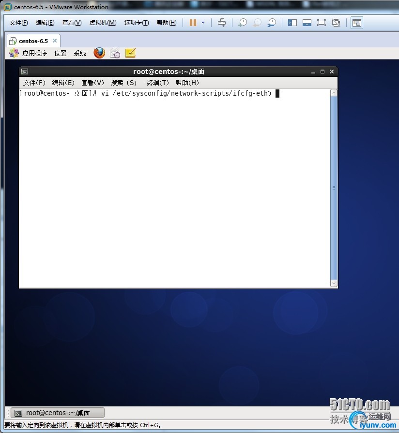Open terminal 查看(V) menu
Viewport: 399px width, 433px height.
(x=92, y=83)
